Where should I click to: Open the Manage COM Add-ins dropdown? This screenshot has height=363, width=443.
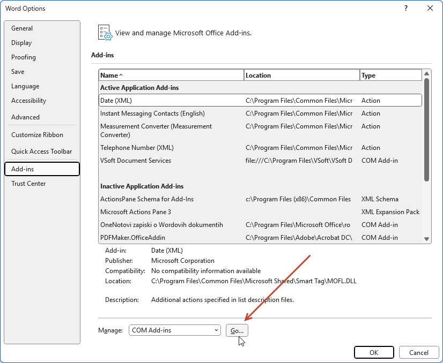pyautogui.click(x=175, y=330)
